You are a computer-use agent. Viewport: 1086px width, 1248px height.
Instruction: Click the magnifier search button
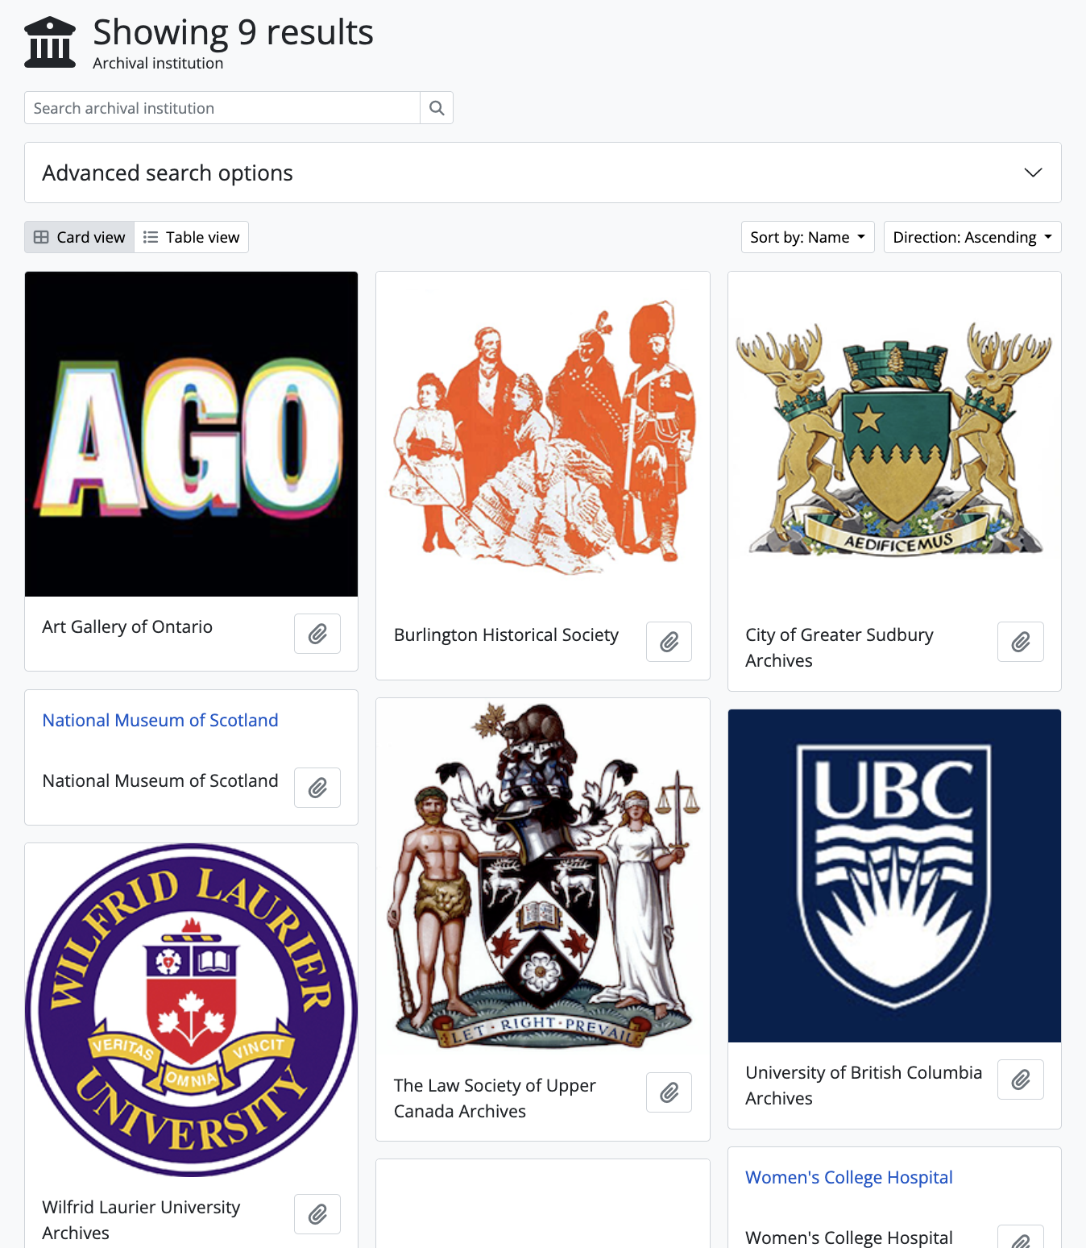click(437, 108)
